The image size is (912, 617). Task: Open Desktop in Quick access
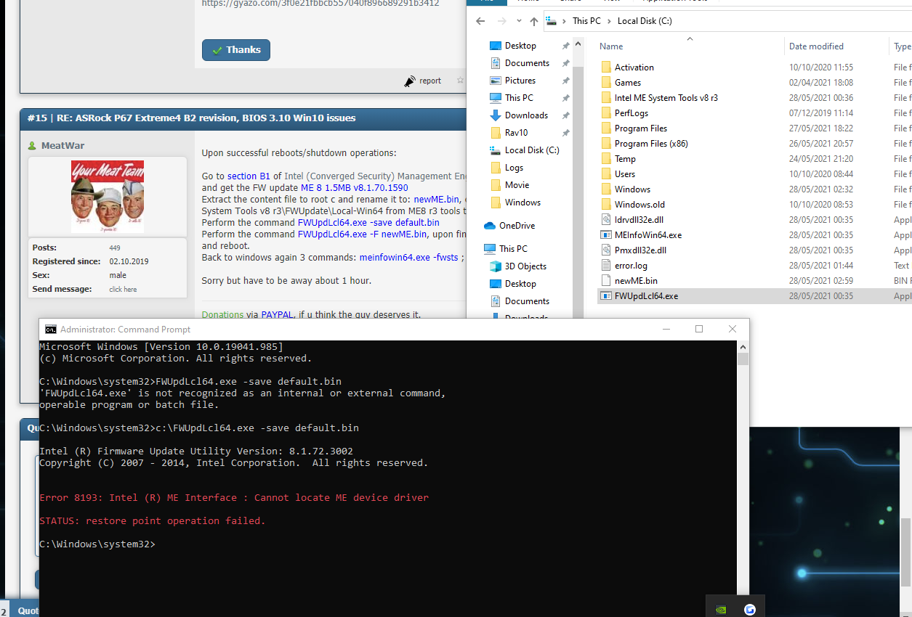click(x=520, y=46)
